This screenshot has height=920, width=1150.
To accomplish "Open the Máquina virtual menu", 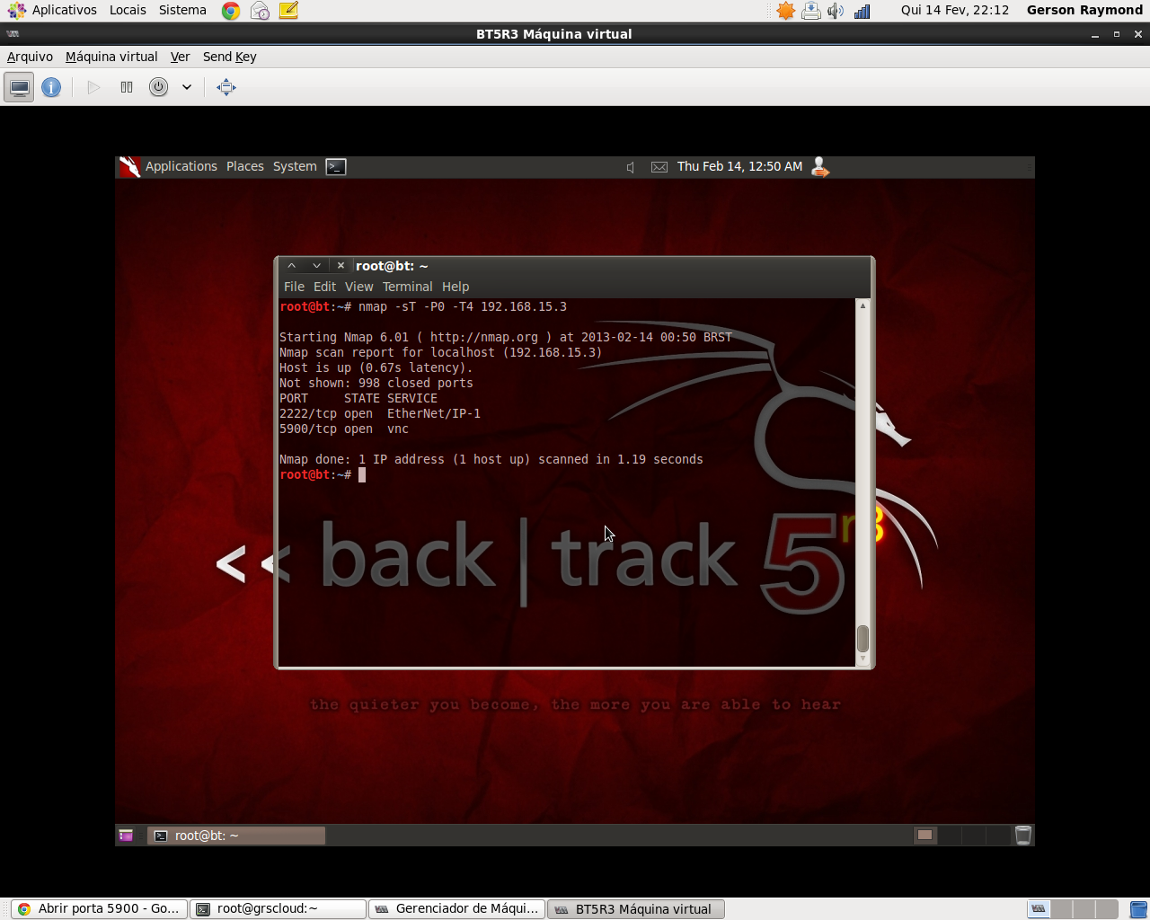I will coord(111,57).
